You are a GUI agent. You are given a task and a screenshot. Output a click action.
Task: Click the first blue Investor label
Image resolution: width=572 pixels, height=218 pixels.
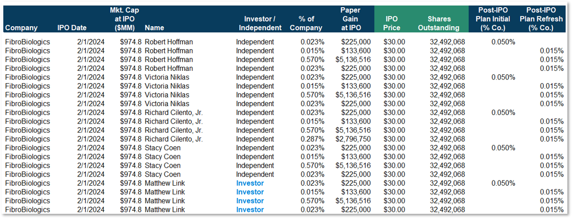[x=250, y=183]
